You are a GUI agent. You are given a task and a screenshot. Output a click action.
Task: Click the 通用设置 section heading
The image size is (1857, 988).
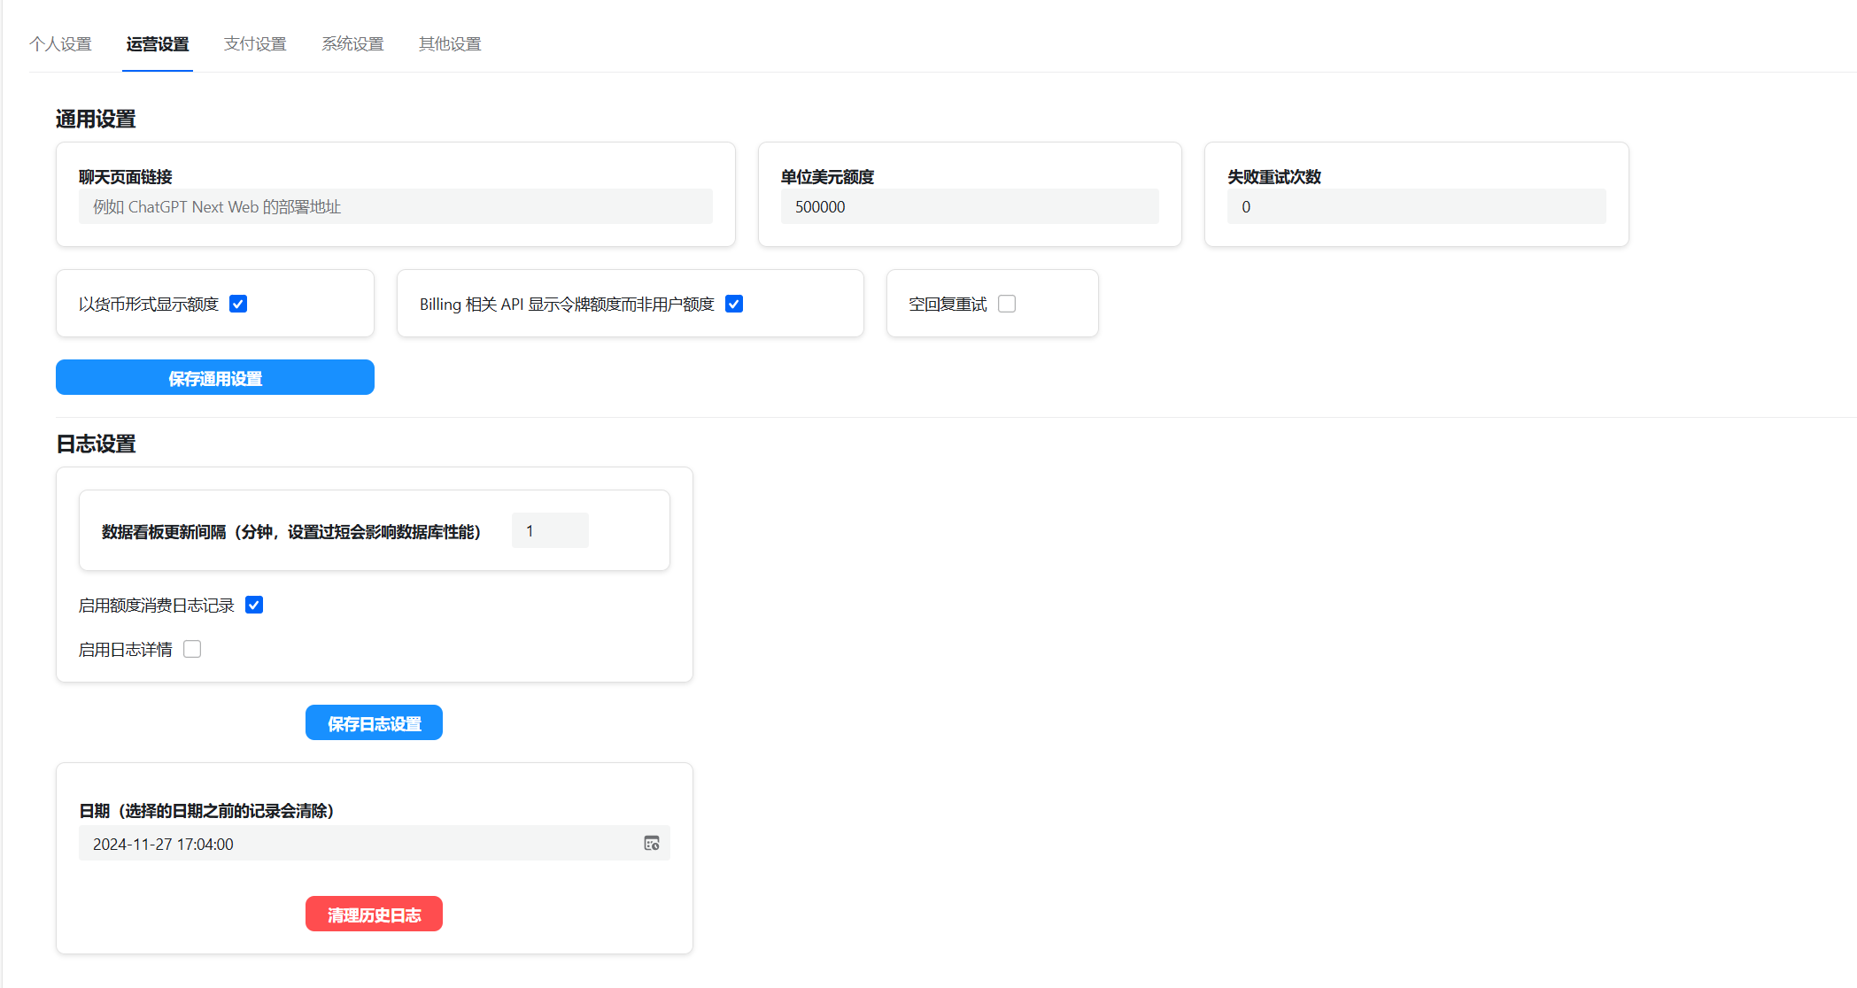pos(96,119)
